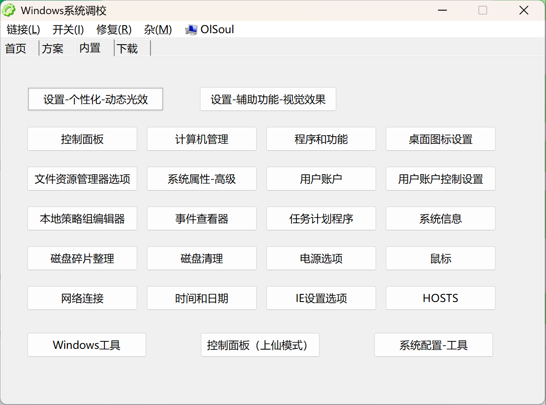Image resolution: width=546 pixels, height=405 pixels.
Task: Click the HOSTS button
Action: click(441, 298)
